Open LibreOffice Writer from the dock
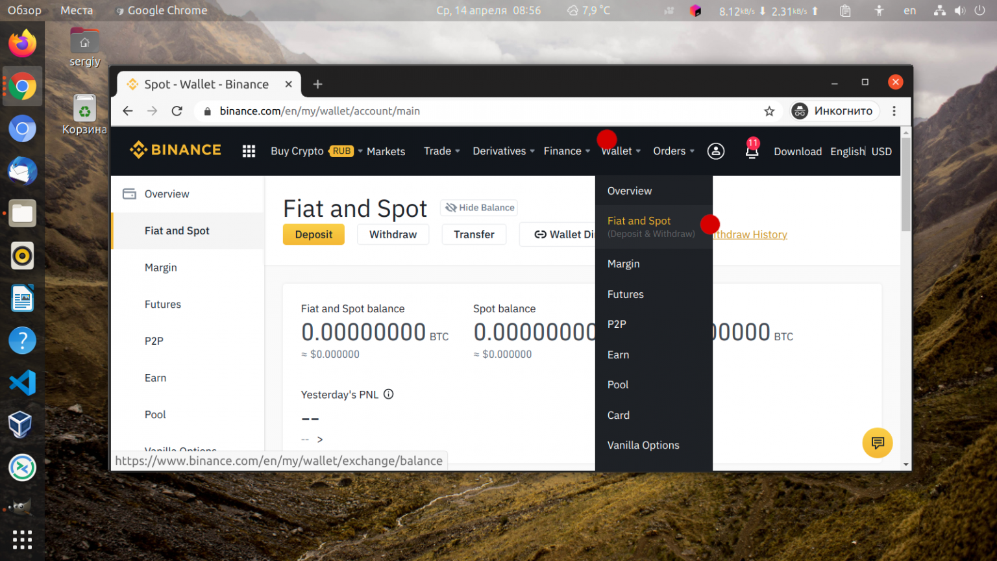The image size is (997, 561). (22, 298)
